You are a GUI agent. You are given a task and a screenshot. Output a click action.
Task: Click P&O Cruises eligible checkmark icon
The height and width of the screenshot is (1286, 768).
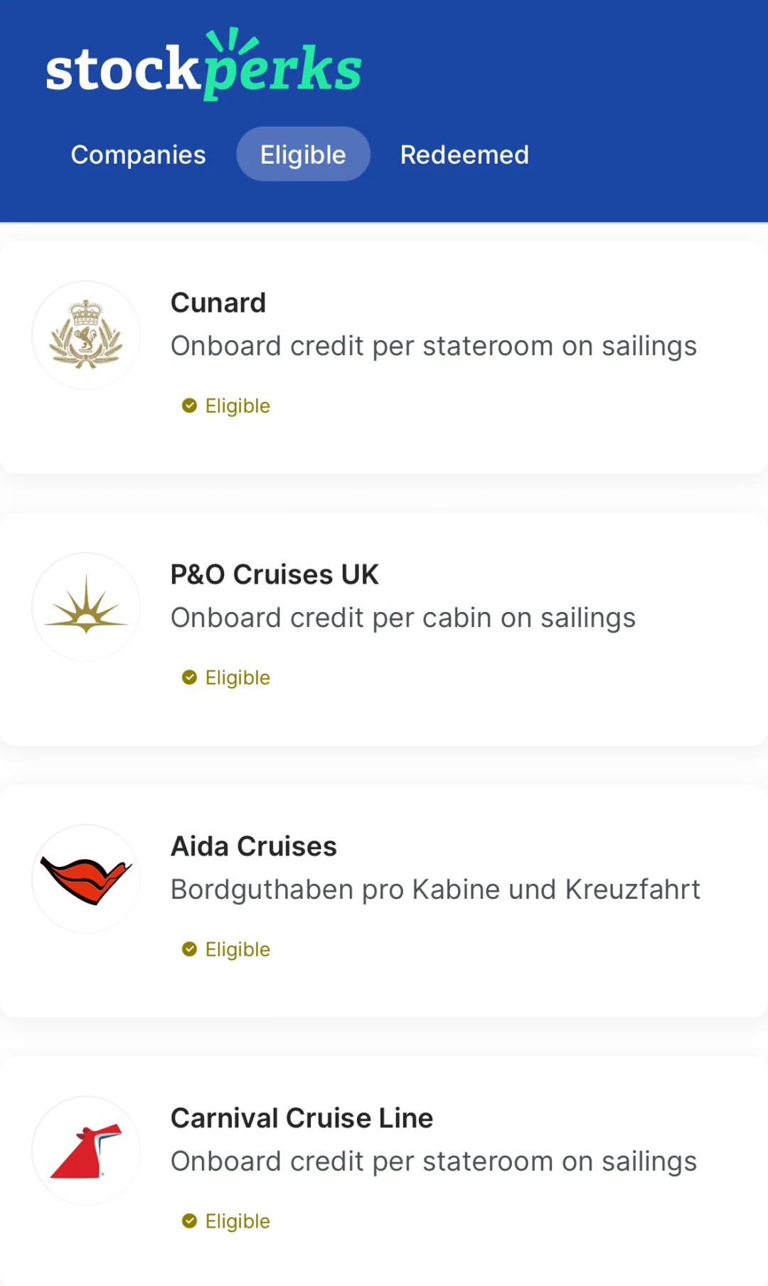(x=189, y=678)
